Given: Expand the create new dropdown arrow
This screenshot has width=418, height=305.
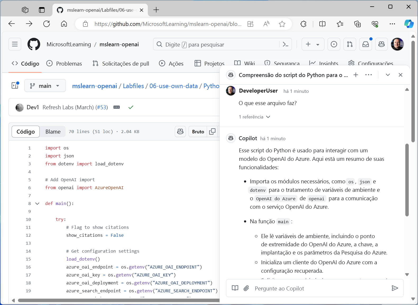Looking at the screenshot, I should click(318, 44).
